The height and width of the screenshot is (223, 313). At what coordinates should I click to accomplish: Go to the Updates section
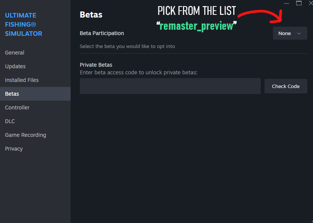(x=15, y=66)
